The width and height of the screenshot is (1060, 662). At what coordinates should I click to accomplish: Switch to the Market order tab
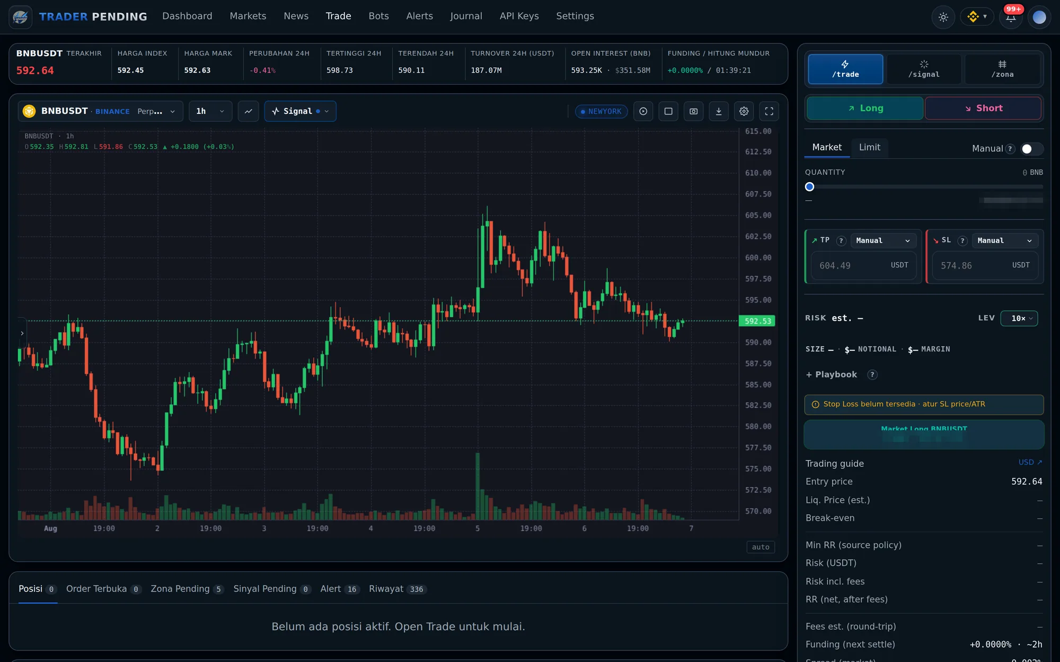827,147
